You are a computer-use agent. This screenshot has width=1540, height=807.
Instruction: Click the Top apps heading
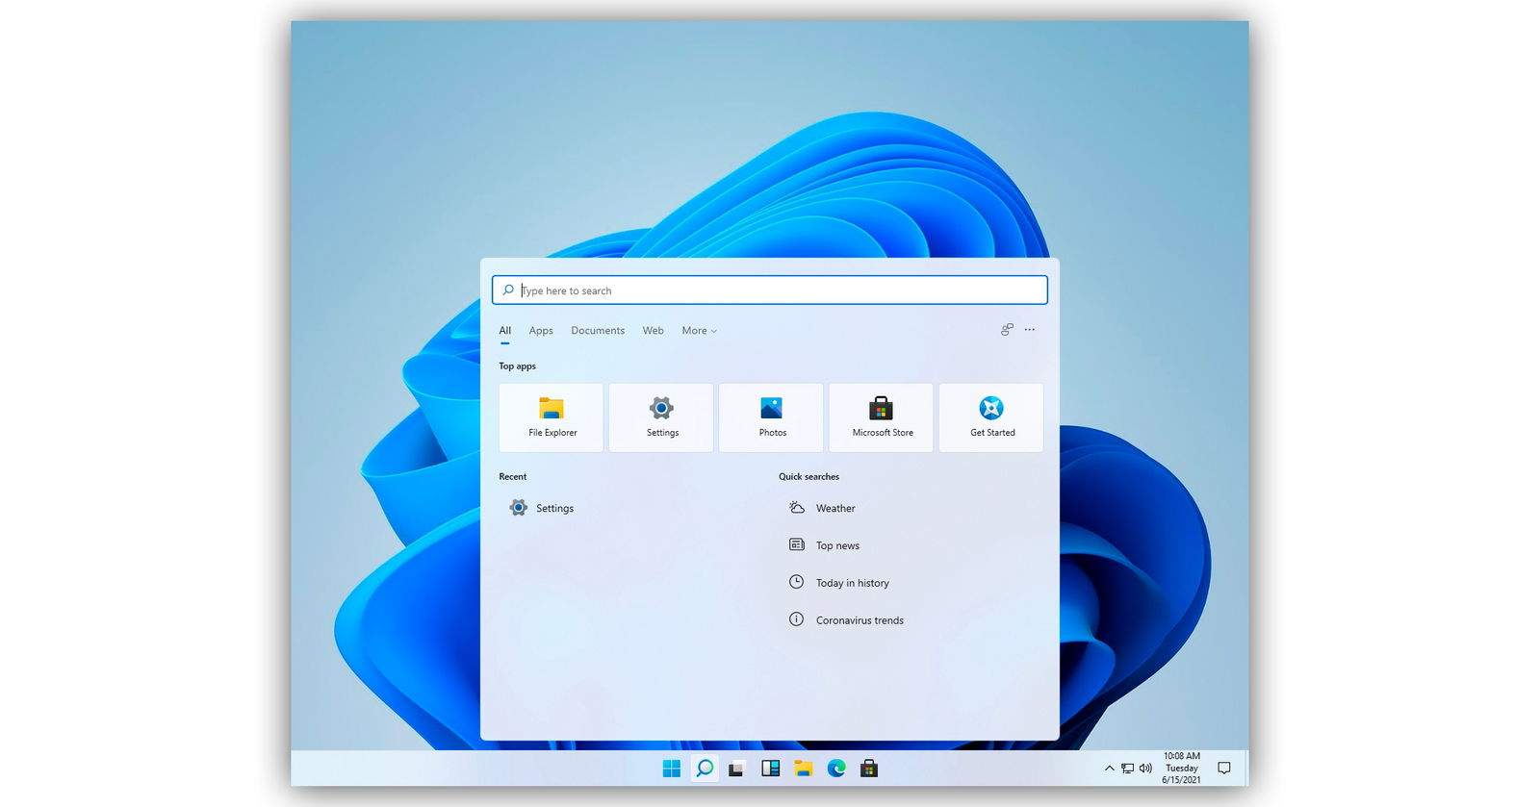pos(518,366)
